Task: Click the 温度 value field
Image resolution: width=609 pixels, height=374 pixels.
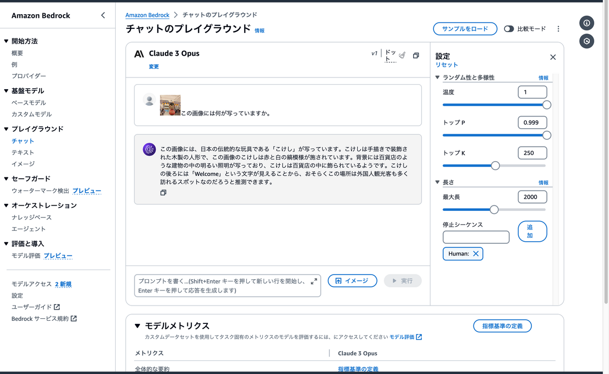Action: pyautogui.click(x=532, y=92)
